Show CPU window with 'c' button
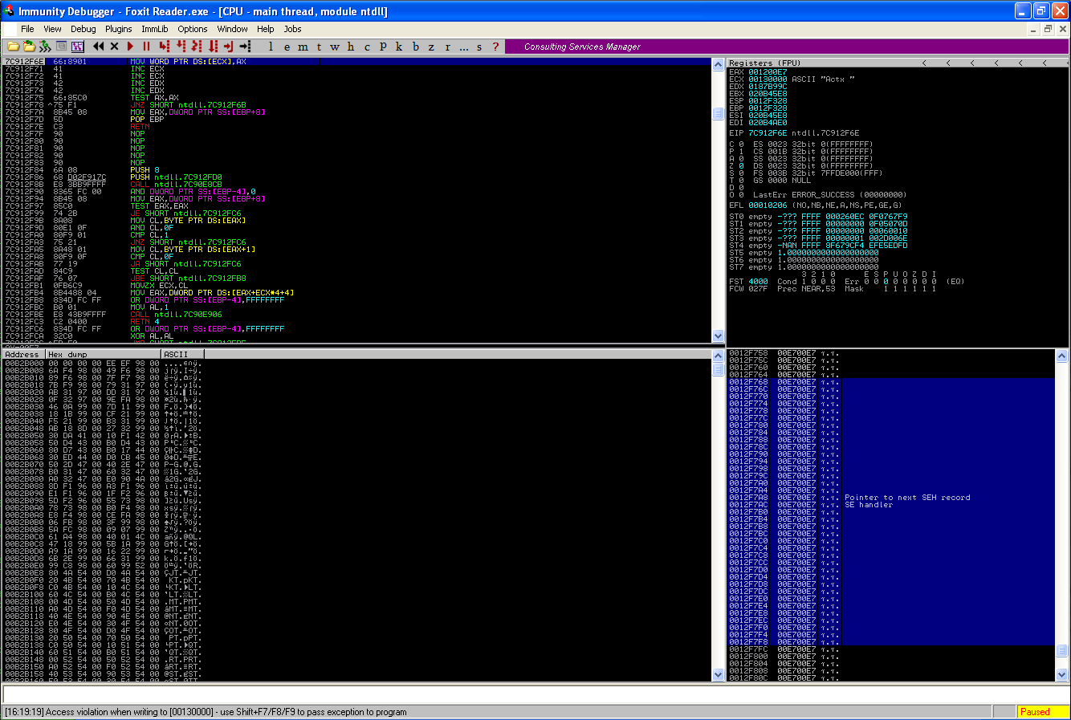1071x720 pixels. pos(367,47)
